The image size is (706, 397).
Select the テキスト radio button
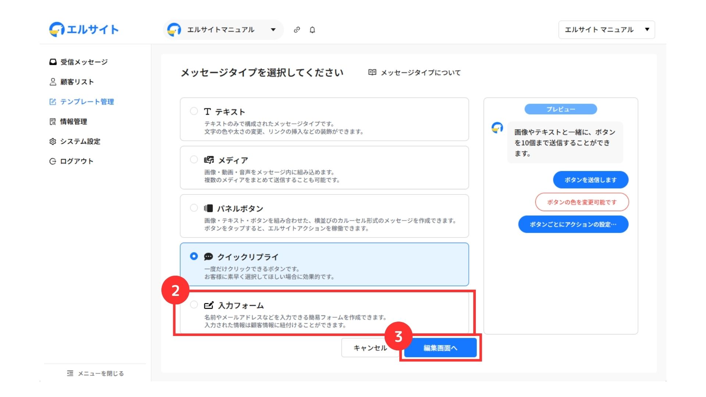[x=194, y=111]
